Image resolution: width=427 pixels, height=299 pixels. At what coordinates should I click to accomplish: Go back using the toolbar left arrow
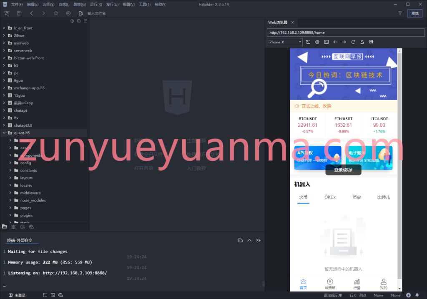pos(31,13)
